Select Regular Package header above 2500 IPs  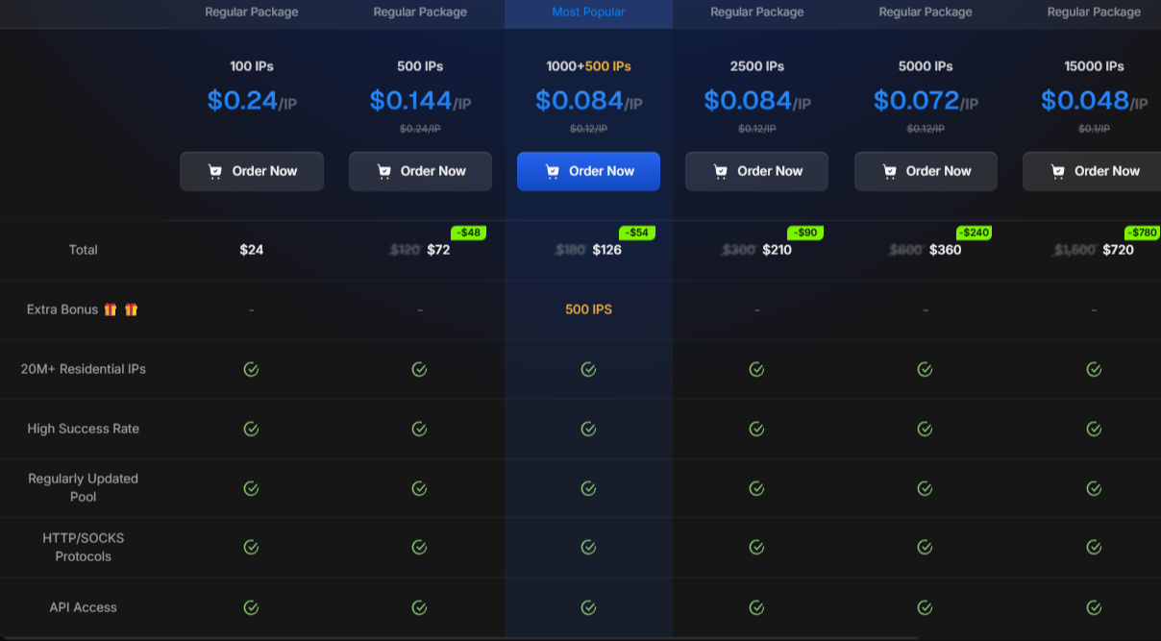pyautogui.click(x=757, y=12)
